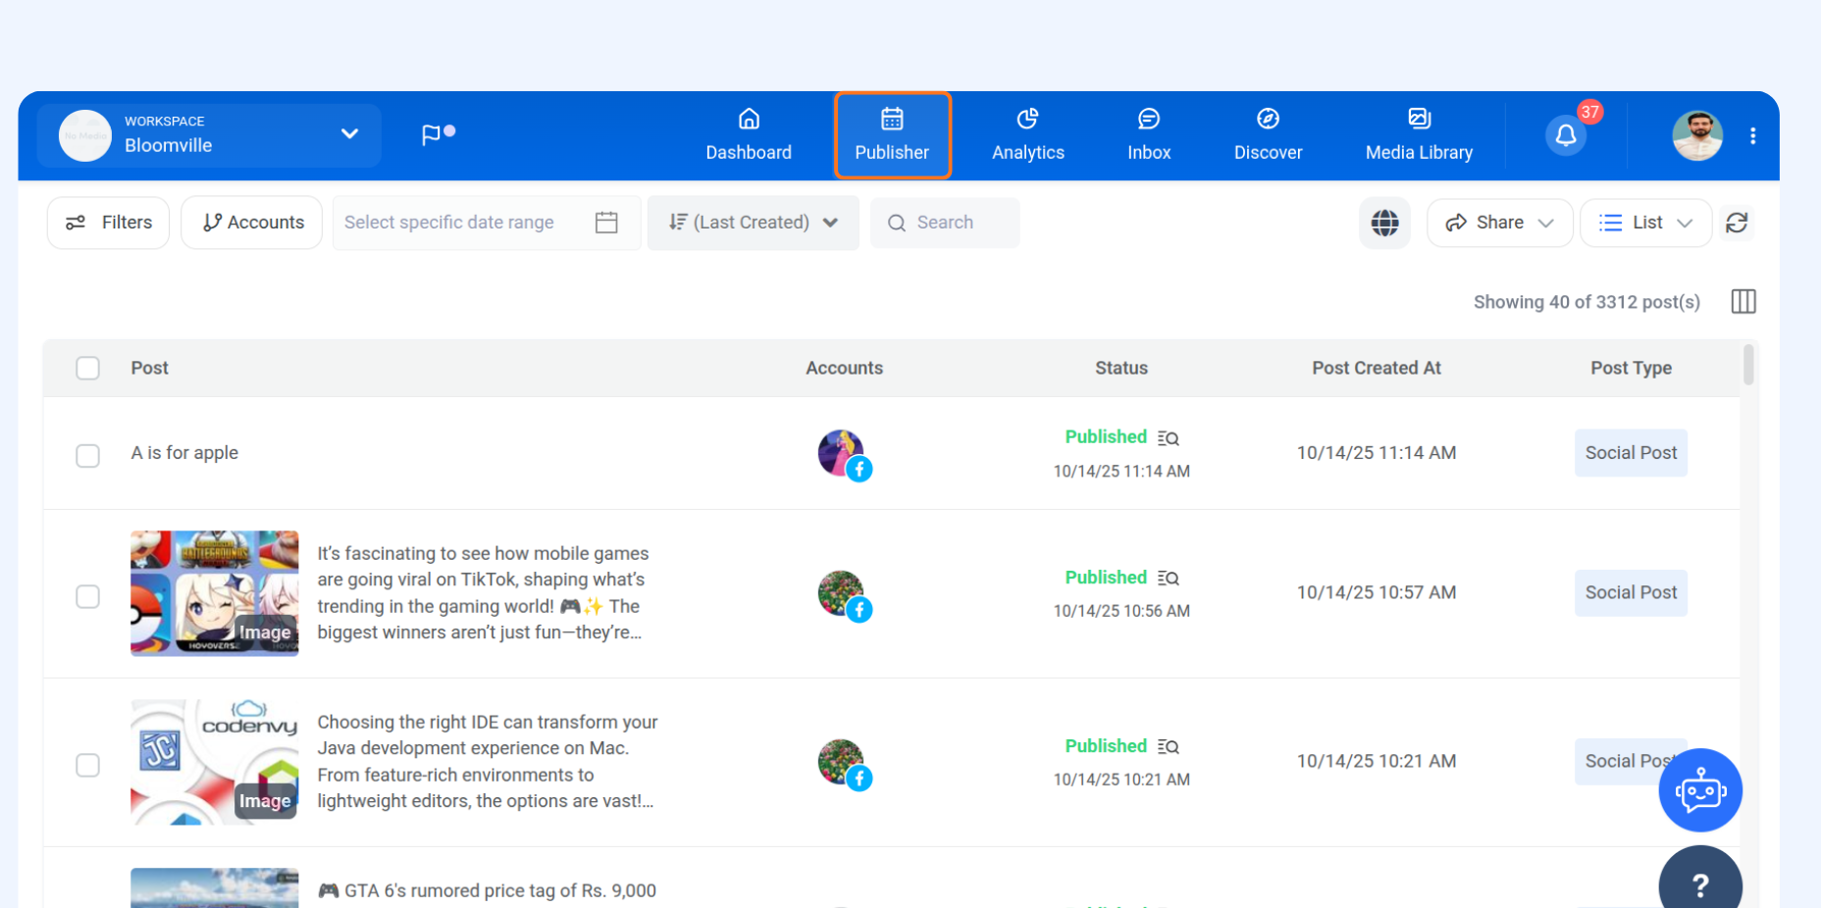Open the mobile games image thumbnail
The height and width of the screenshot is (908, 1821).
pos(215,593)
